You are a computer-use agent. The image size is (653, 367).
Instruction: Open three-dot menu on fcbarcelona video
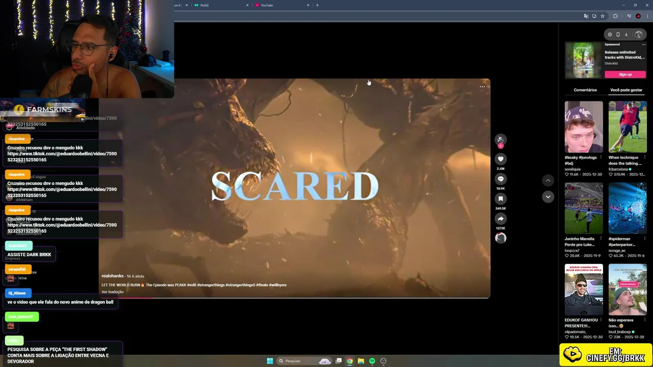pyautogui.click(x=644, y=158)
